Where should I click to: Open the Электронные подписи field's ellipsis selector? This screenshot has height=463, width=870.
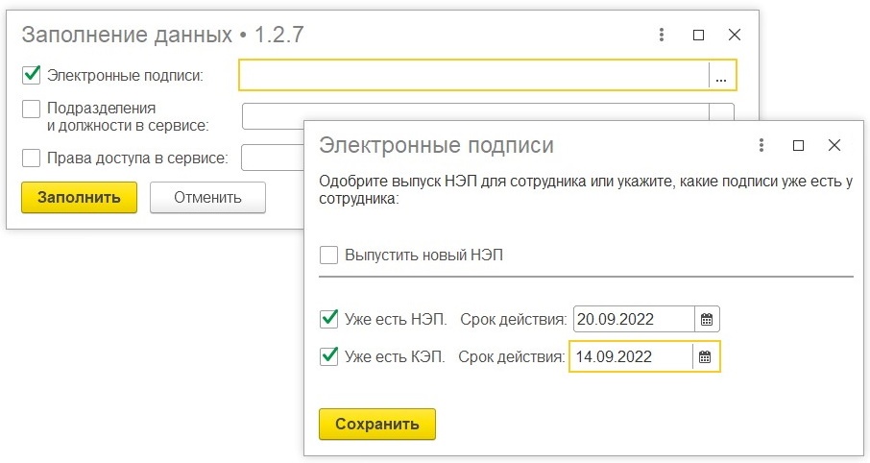pyautogui.click(x=721, y=75)
